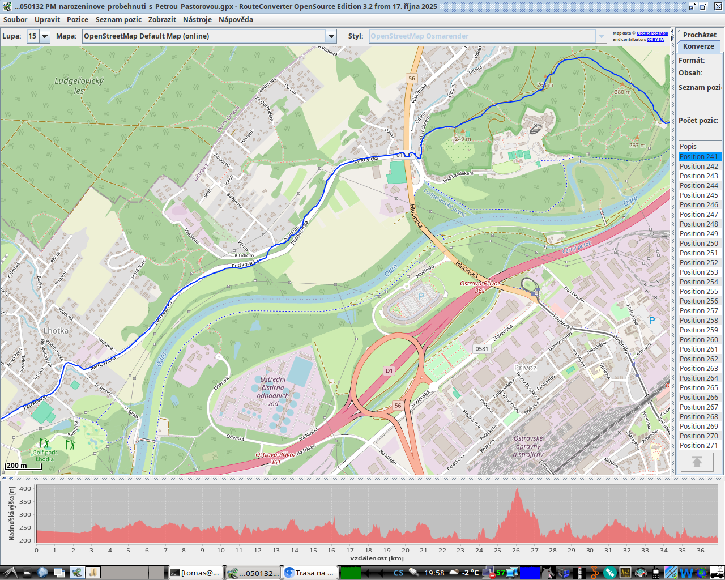
Task: Click the blue W tray icon
Action: pyautogui.click(x=686, y=573)
